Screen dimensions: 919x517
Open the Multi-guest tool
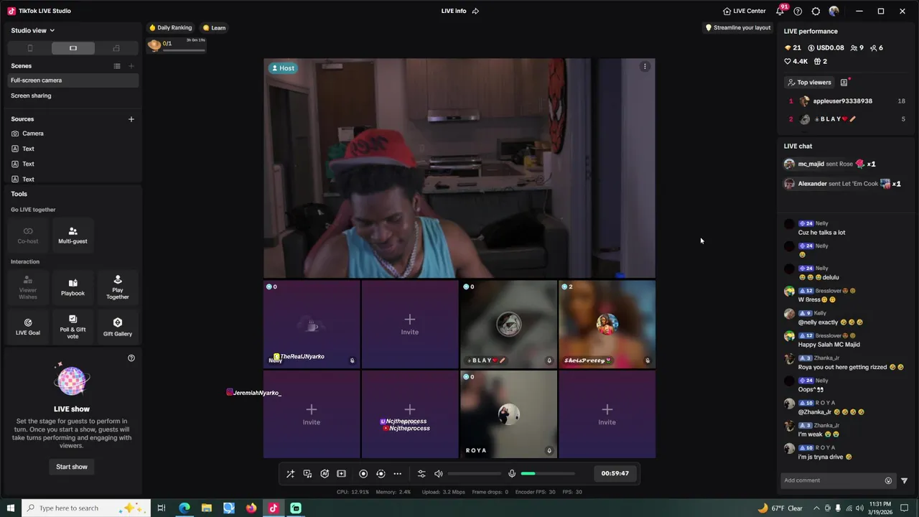click(73, 235)
